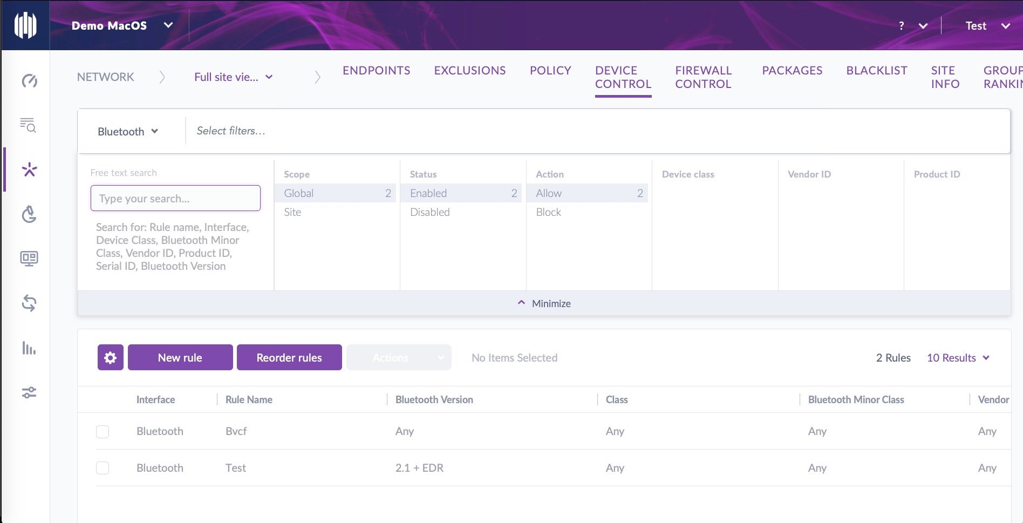Open the monitor display icon in sidebar
Viewport: 1023px width, 523px height.
pyautogui.click(x=29, y=259)
